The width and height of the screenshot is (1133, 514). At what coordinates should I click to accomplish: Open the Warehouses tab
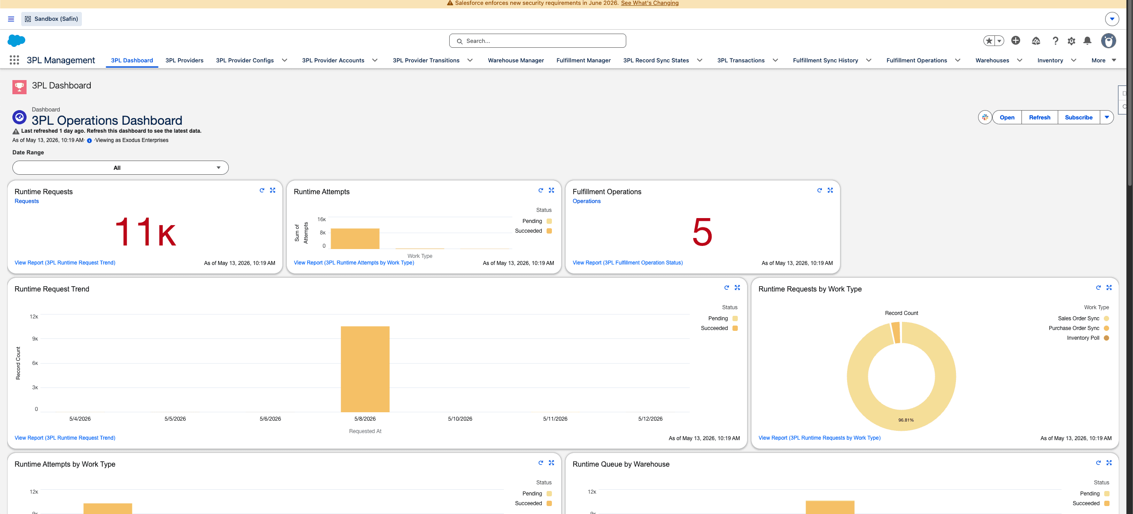point(992,60)
